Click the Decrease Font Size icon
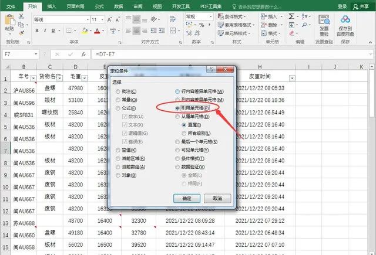 [117, 19]
